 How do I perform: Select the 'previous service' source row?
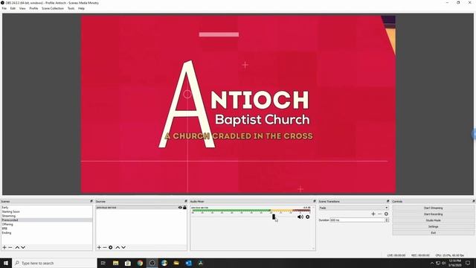[141, 208]
